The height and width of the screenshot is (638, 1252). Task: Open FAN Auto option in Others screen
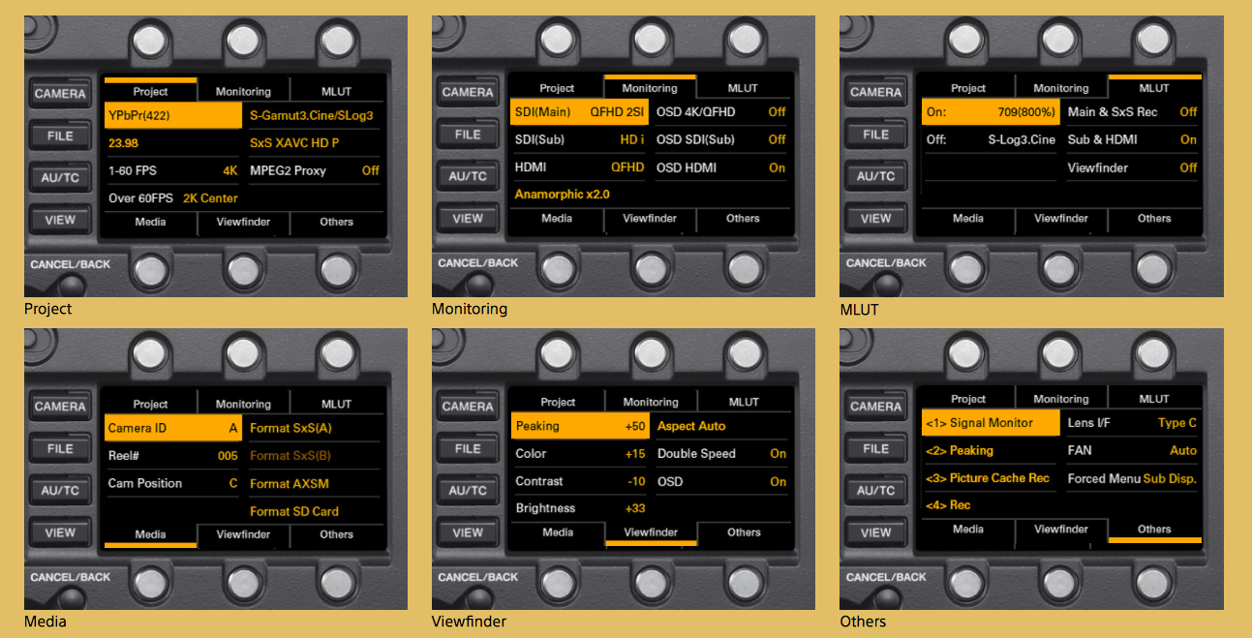(x=1131, y=450)
